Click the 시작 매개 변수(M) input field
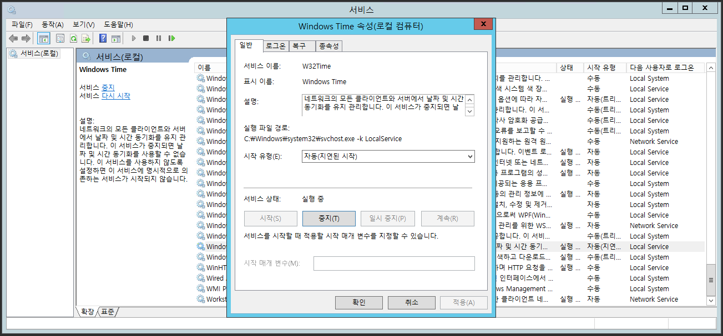The image size is (723, 336). [394, 263]
